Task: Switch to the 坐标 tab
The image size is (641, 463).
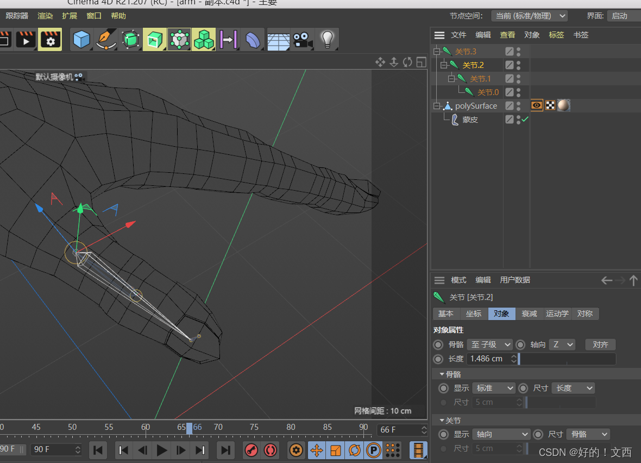Action: (474, 314)
